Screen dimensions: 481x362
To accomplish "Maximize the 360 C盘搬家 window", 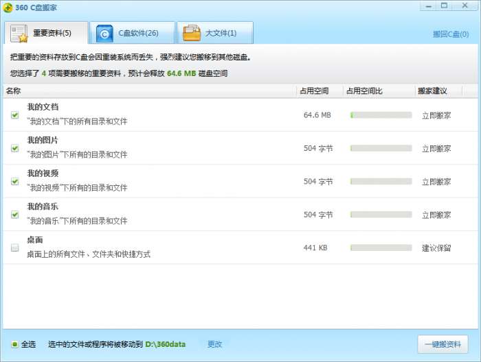I will tap(444, 5).
